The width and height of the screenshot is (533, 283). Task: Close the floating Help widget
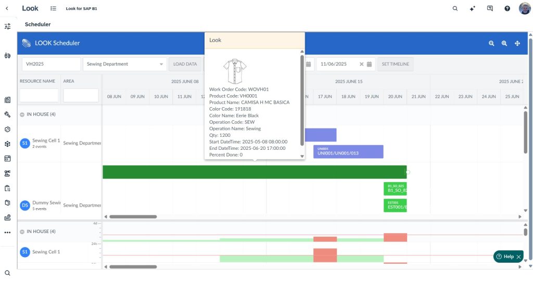click(518, 257)
